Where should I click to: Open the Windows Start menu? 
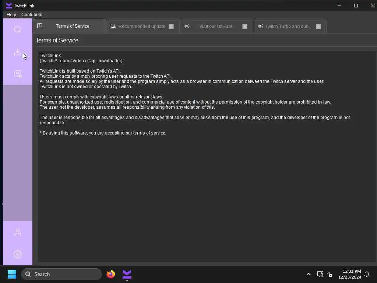12,274
